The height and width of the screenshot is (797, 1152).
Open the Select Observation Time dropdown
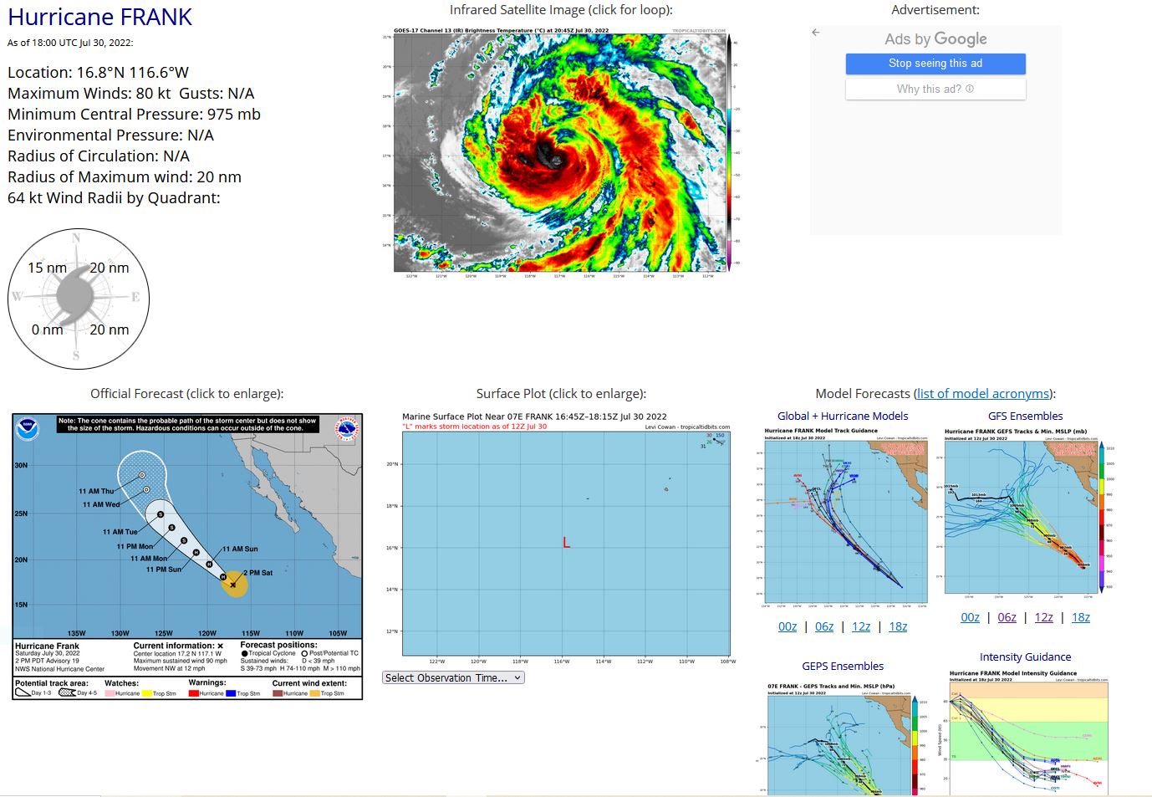(454, 678)
